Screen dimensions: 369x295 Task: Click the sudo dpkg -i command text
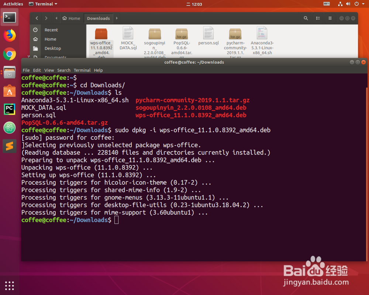(193, 130)
